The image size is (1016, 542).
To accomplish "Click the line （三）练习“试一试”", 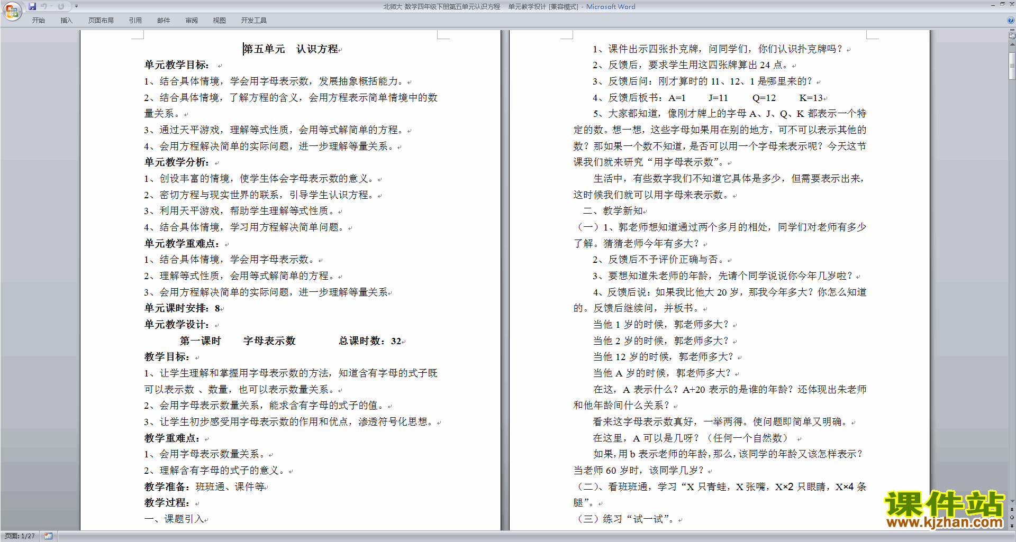I will point(624,519).
